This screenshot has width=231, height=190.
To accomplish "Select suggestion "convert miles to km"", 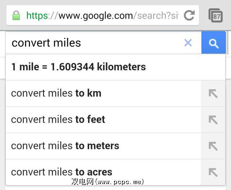I will point(56,93).
